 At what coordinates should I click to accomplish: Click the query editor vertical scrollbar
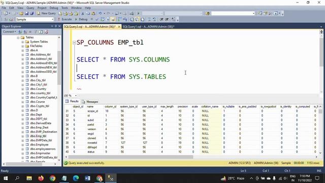click(x=321, y=52)
